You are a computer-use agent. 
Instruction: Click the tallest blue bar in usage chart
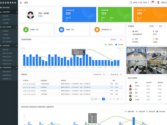[x=84, y=58]
